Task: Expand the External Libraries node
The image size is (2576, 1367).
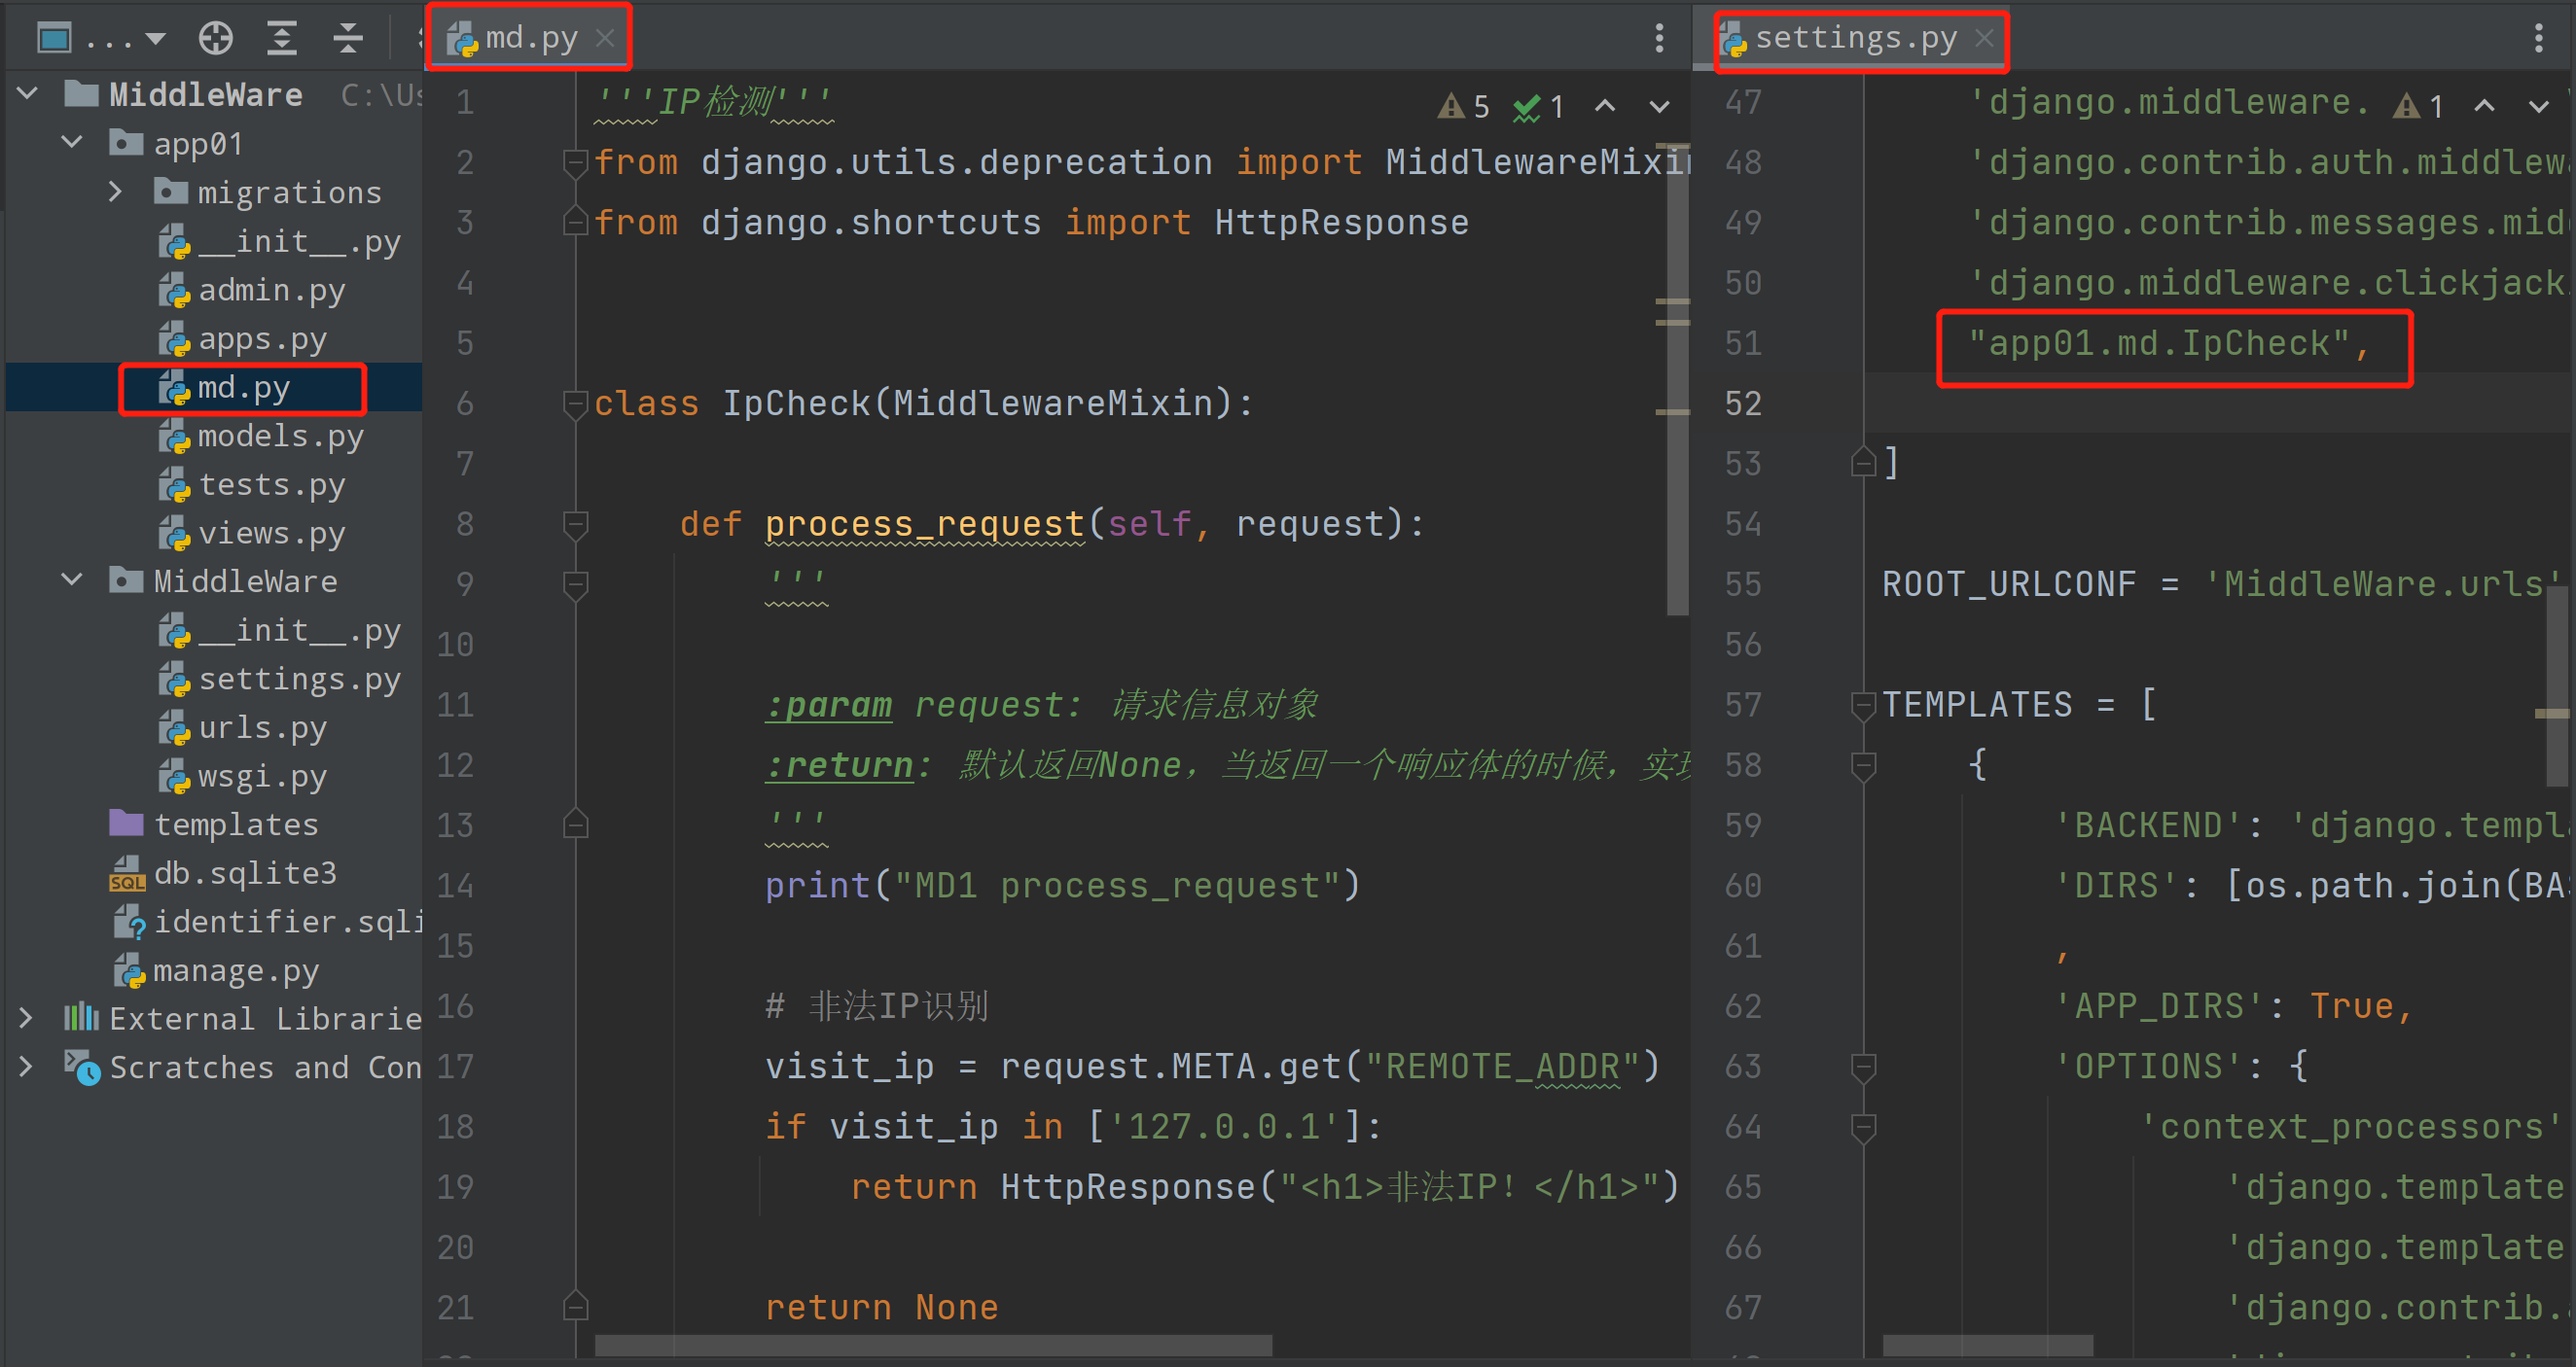Action: click(27, 1018)
